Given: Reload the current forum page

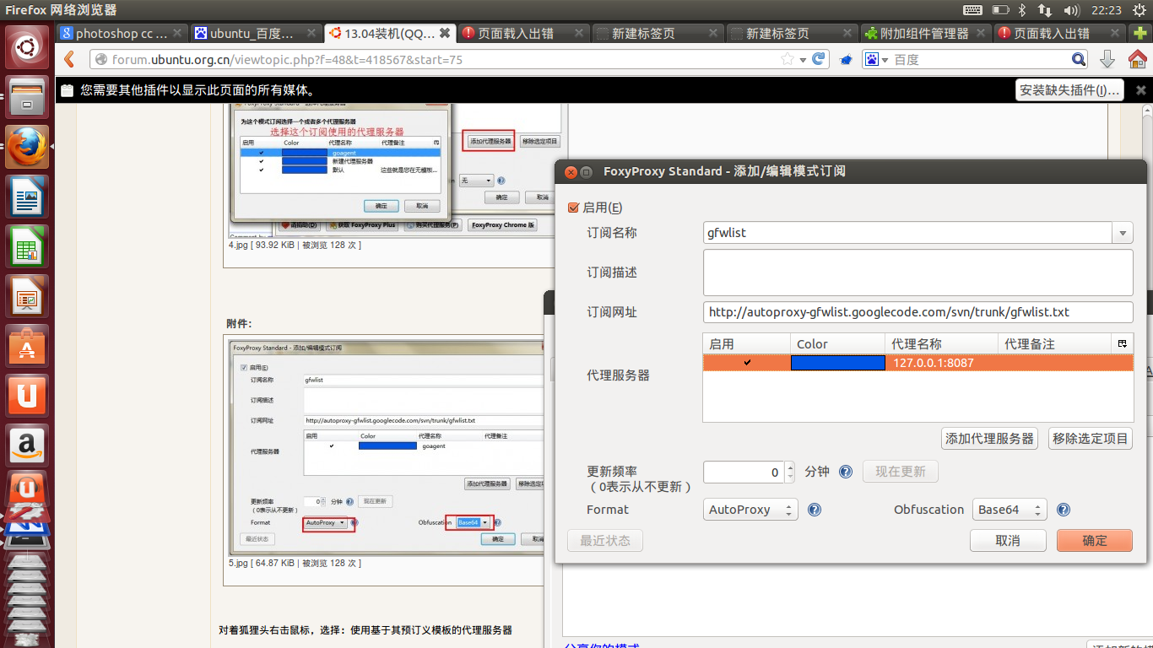Looking at the screenshot, I should click(818, 60).
